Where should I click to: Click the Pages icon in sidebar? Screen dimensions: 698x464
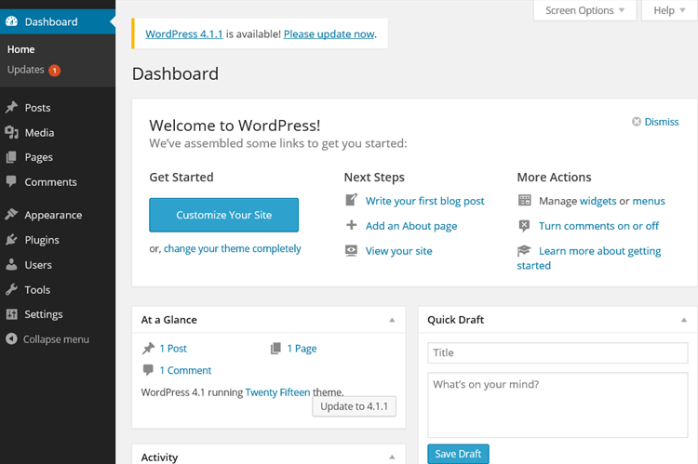(11, 157)
